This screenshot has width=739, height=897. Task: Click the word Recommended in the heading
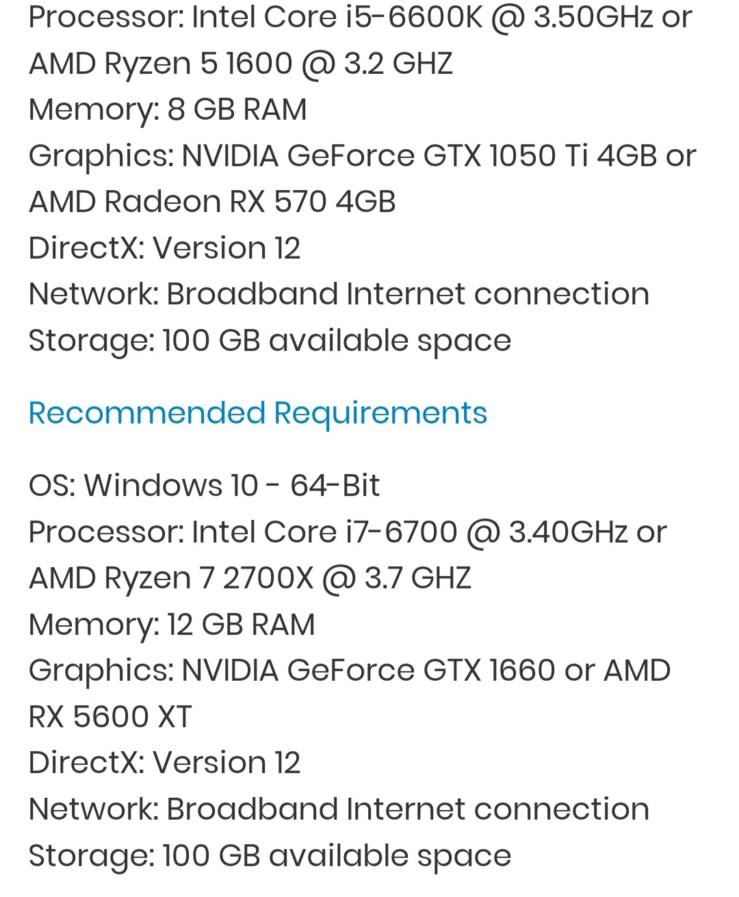pos(147,413)
